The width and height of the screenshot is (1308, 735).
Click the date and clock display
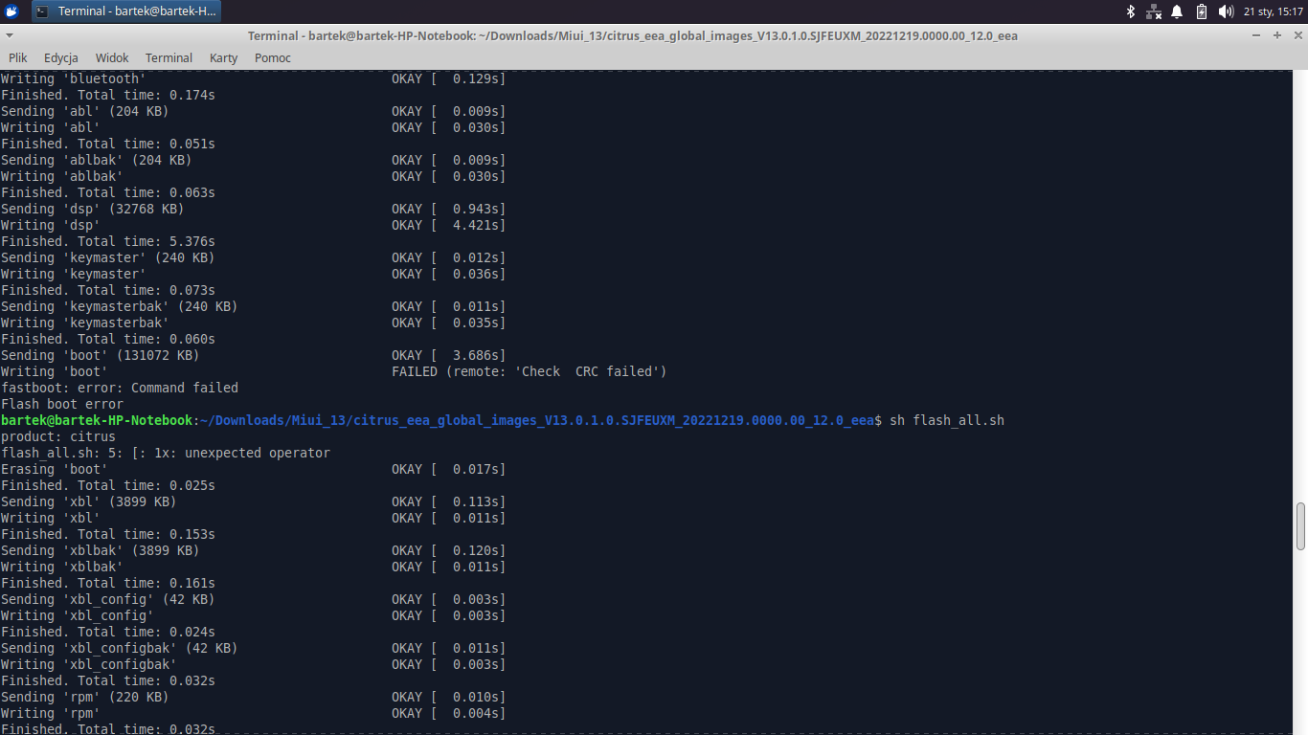pos(1273,11)
